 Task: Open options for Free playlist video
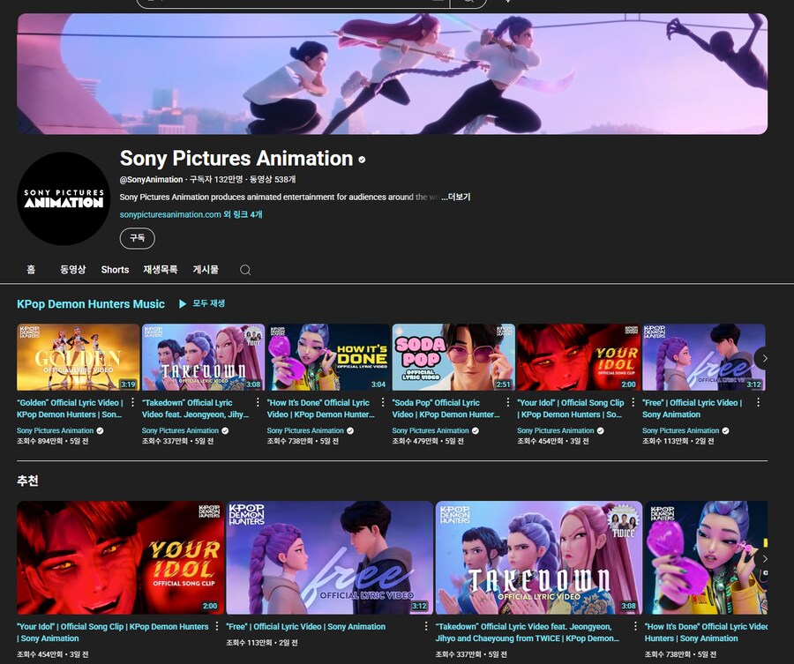(x=758, y=402)
